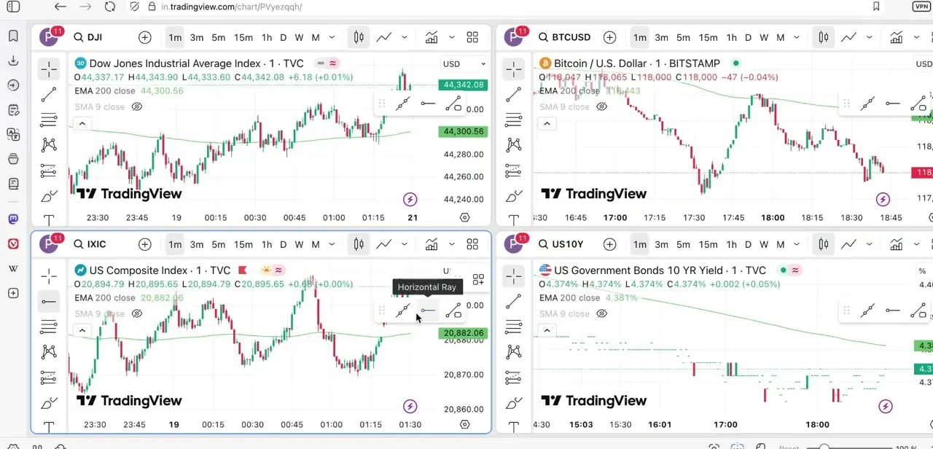Bookmark this page from address bar icon
Screen dimensions: 933x449
tap(876, 7)
